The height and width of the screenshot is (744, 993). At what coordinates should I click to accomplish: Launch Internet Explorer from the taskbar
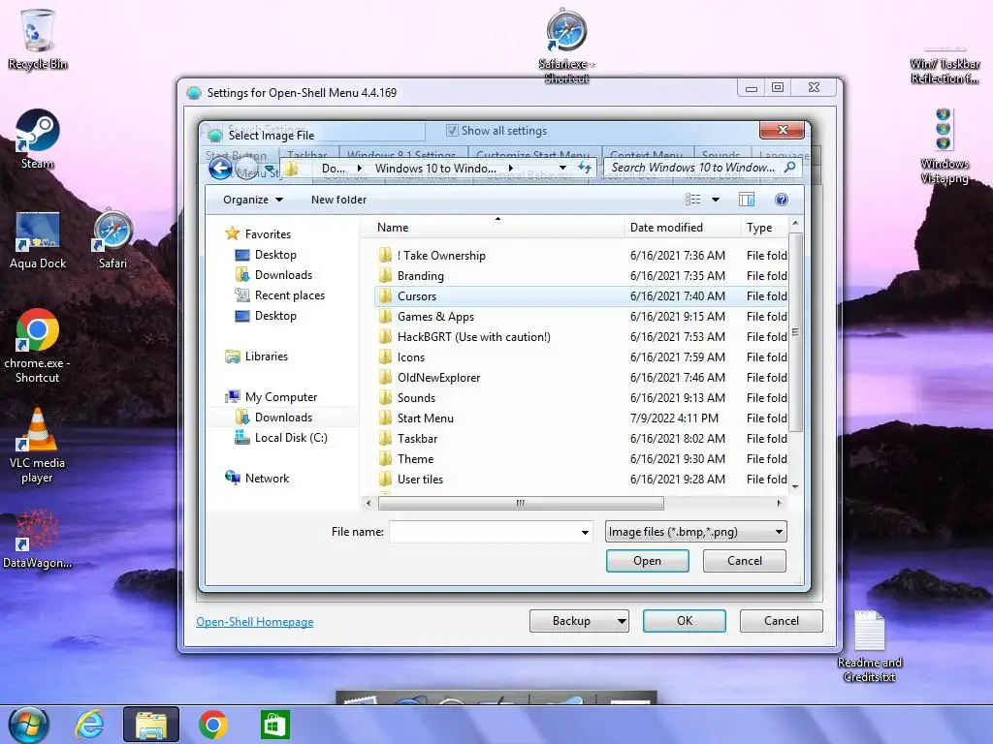[x=90, y=725]
